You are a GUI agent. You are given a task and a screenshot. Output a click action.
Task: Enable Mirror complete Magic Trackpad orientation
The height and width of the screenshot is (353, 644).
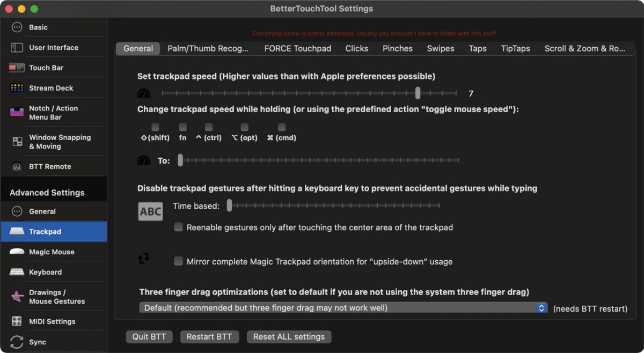pos(179,261)
